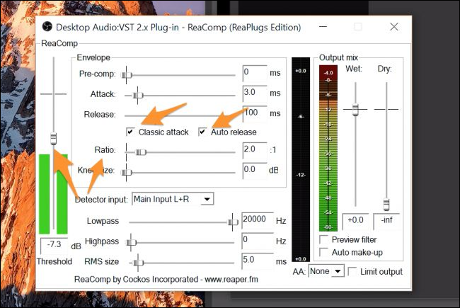
Task: Minimize the ReaComp plug-in window
Action: 323,27
